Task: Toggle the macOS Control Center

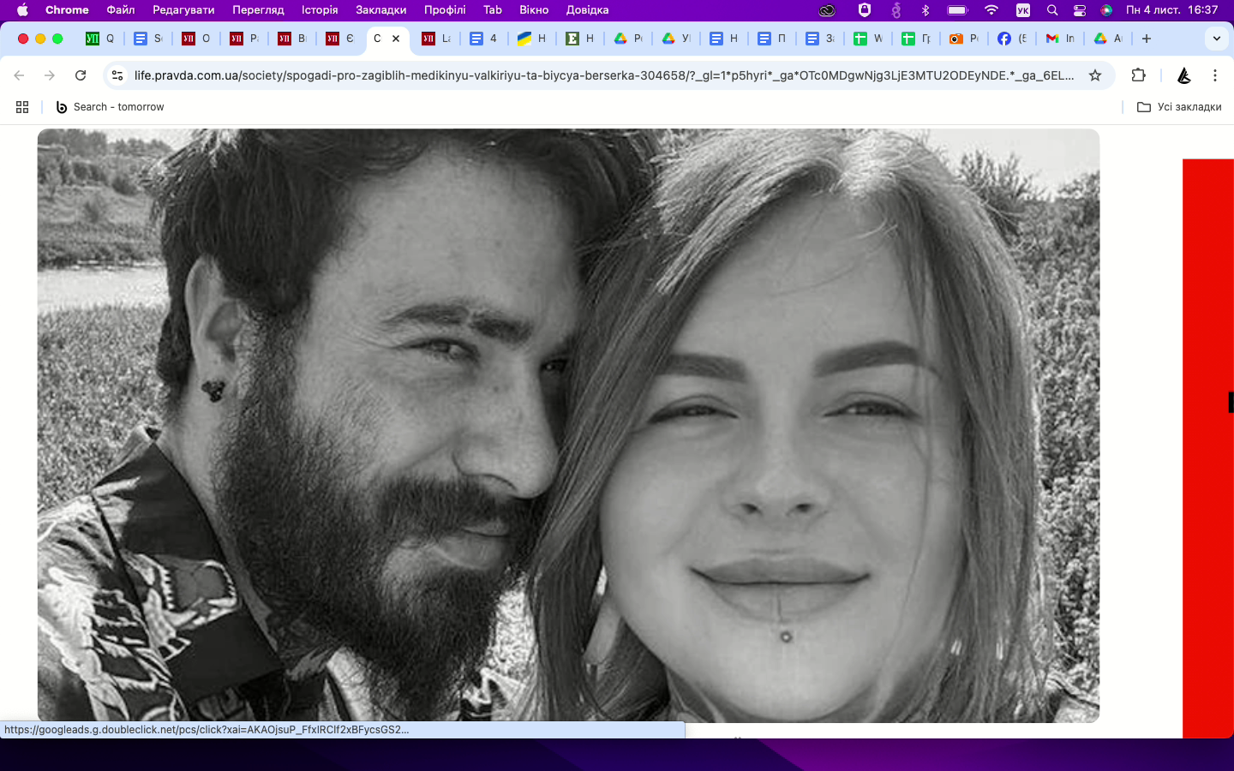Action: [x=1080, y=10]
